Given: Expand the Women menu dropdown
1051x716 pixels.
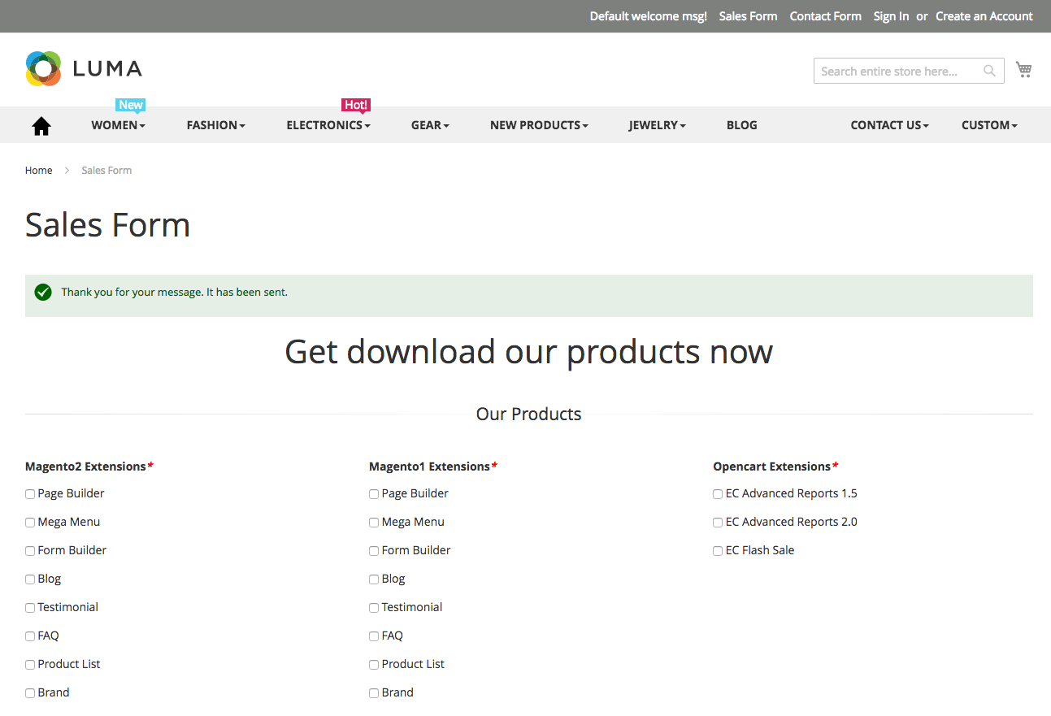Looking at the screenshot, I should click(x=118, y=125).
